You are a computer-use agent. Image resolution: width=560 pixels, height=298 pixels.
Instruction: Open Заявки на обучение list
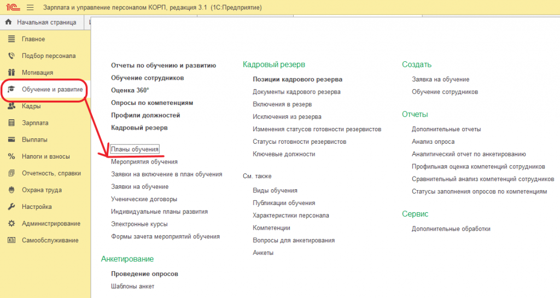(x=139, y=186)
